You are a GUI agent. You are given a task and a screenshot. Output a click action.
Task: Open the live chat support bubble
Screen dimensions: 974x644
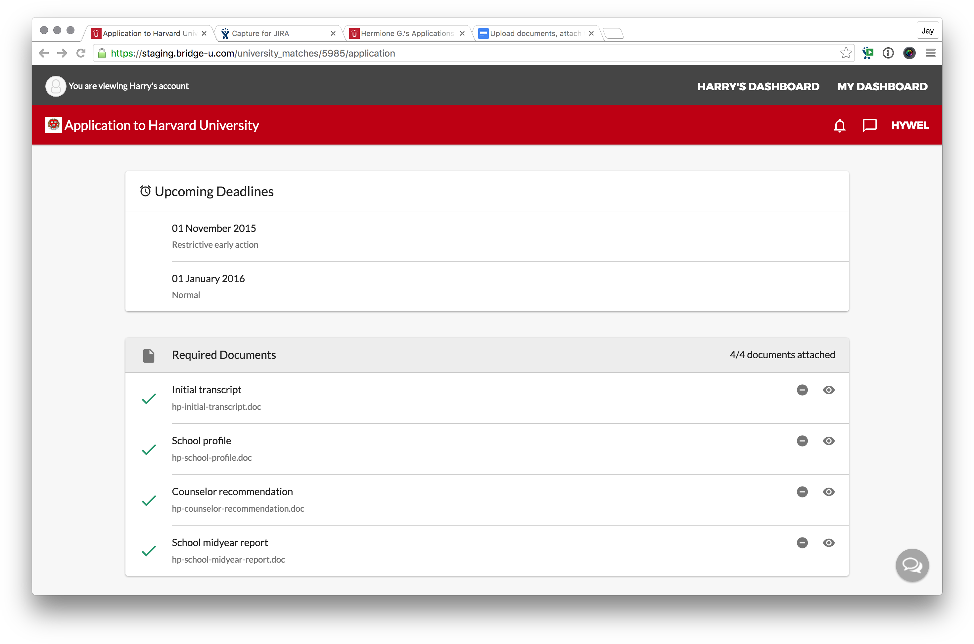[912, 565]
